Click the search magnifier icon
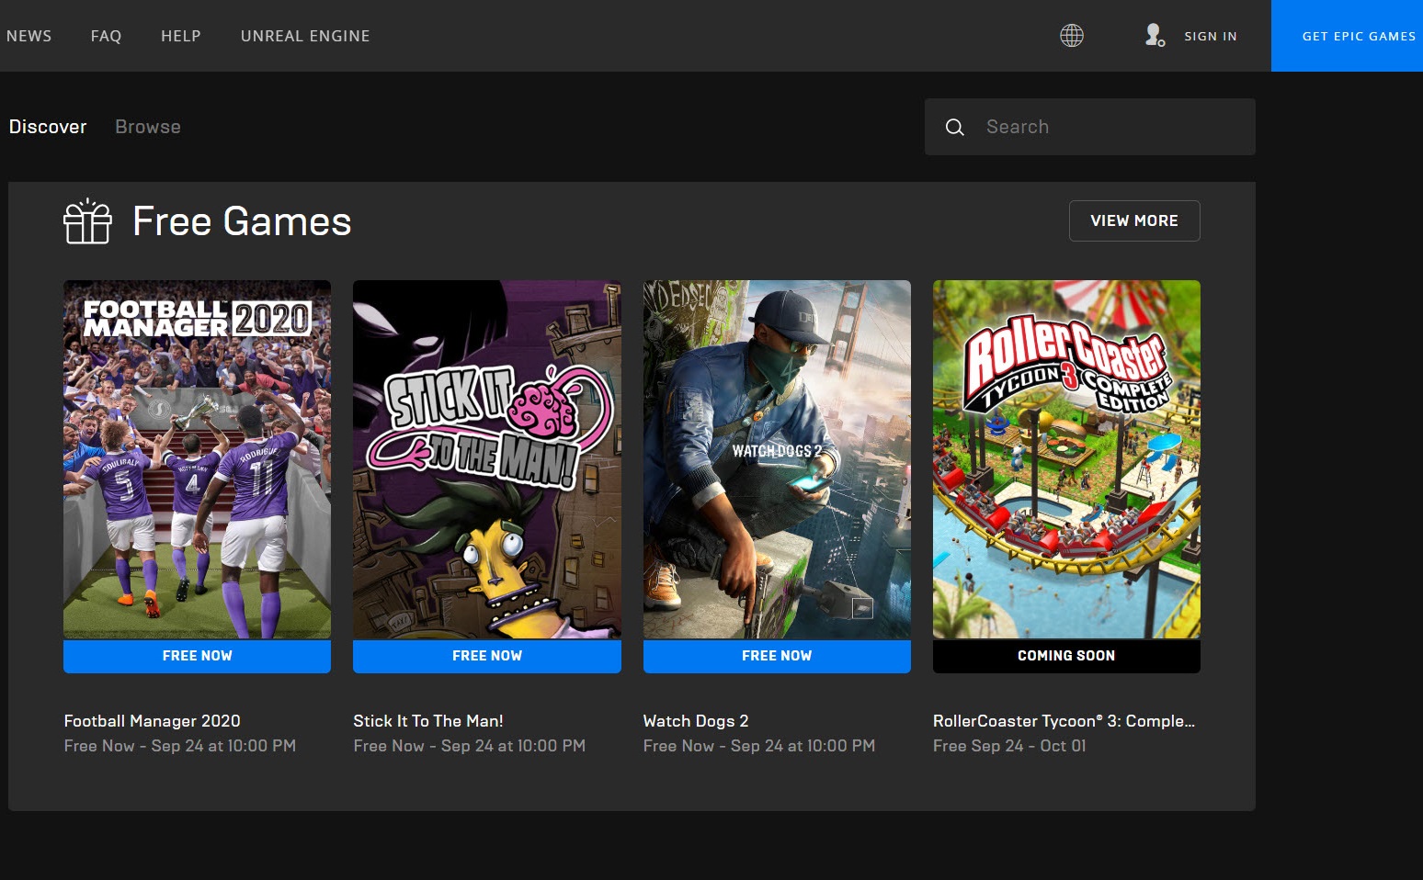The height and width of the screenshot is (880, 1423). [x=955, y=127]
